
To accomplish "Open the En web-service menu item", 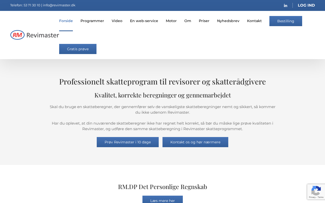I will [x=144, y=21].
